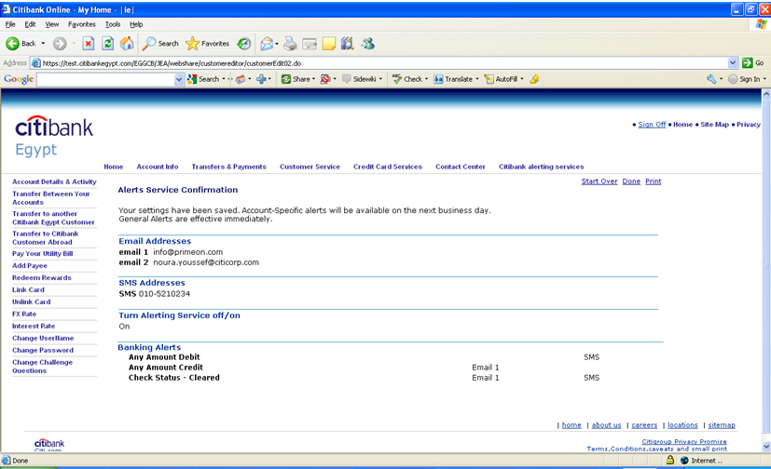This screenshot has height=469, width=771.
Task: Open the Favorites menu in menu bar
Action: [x=82, y=24]
